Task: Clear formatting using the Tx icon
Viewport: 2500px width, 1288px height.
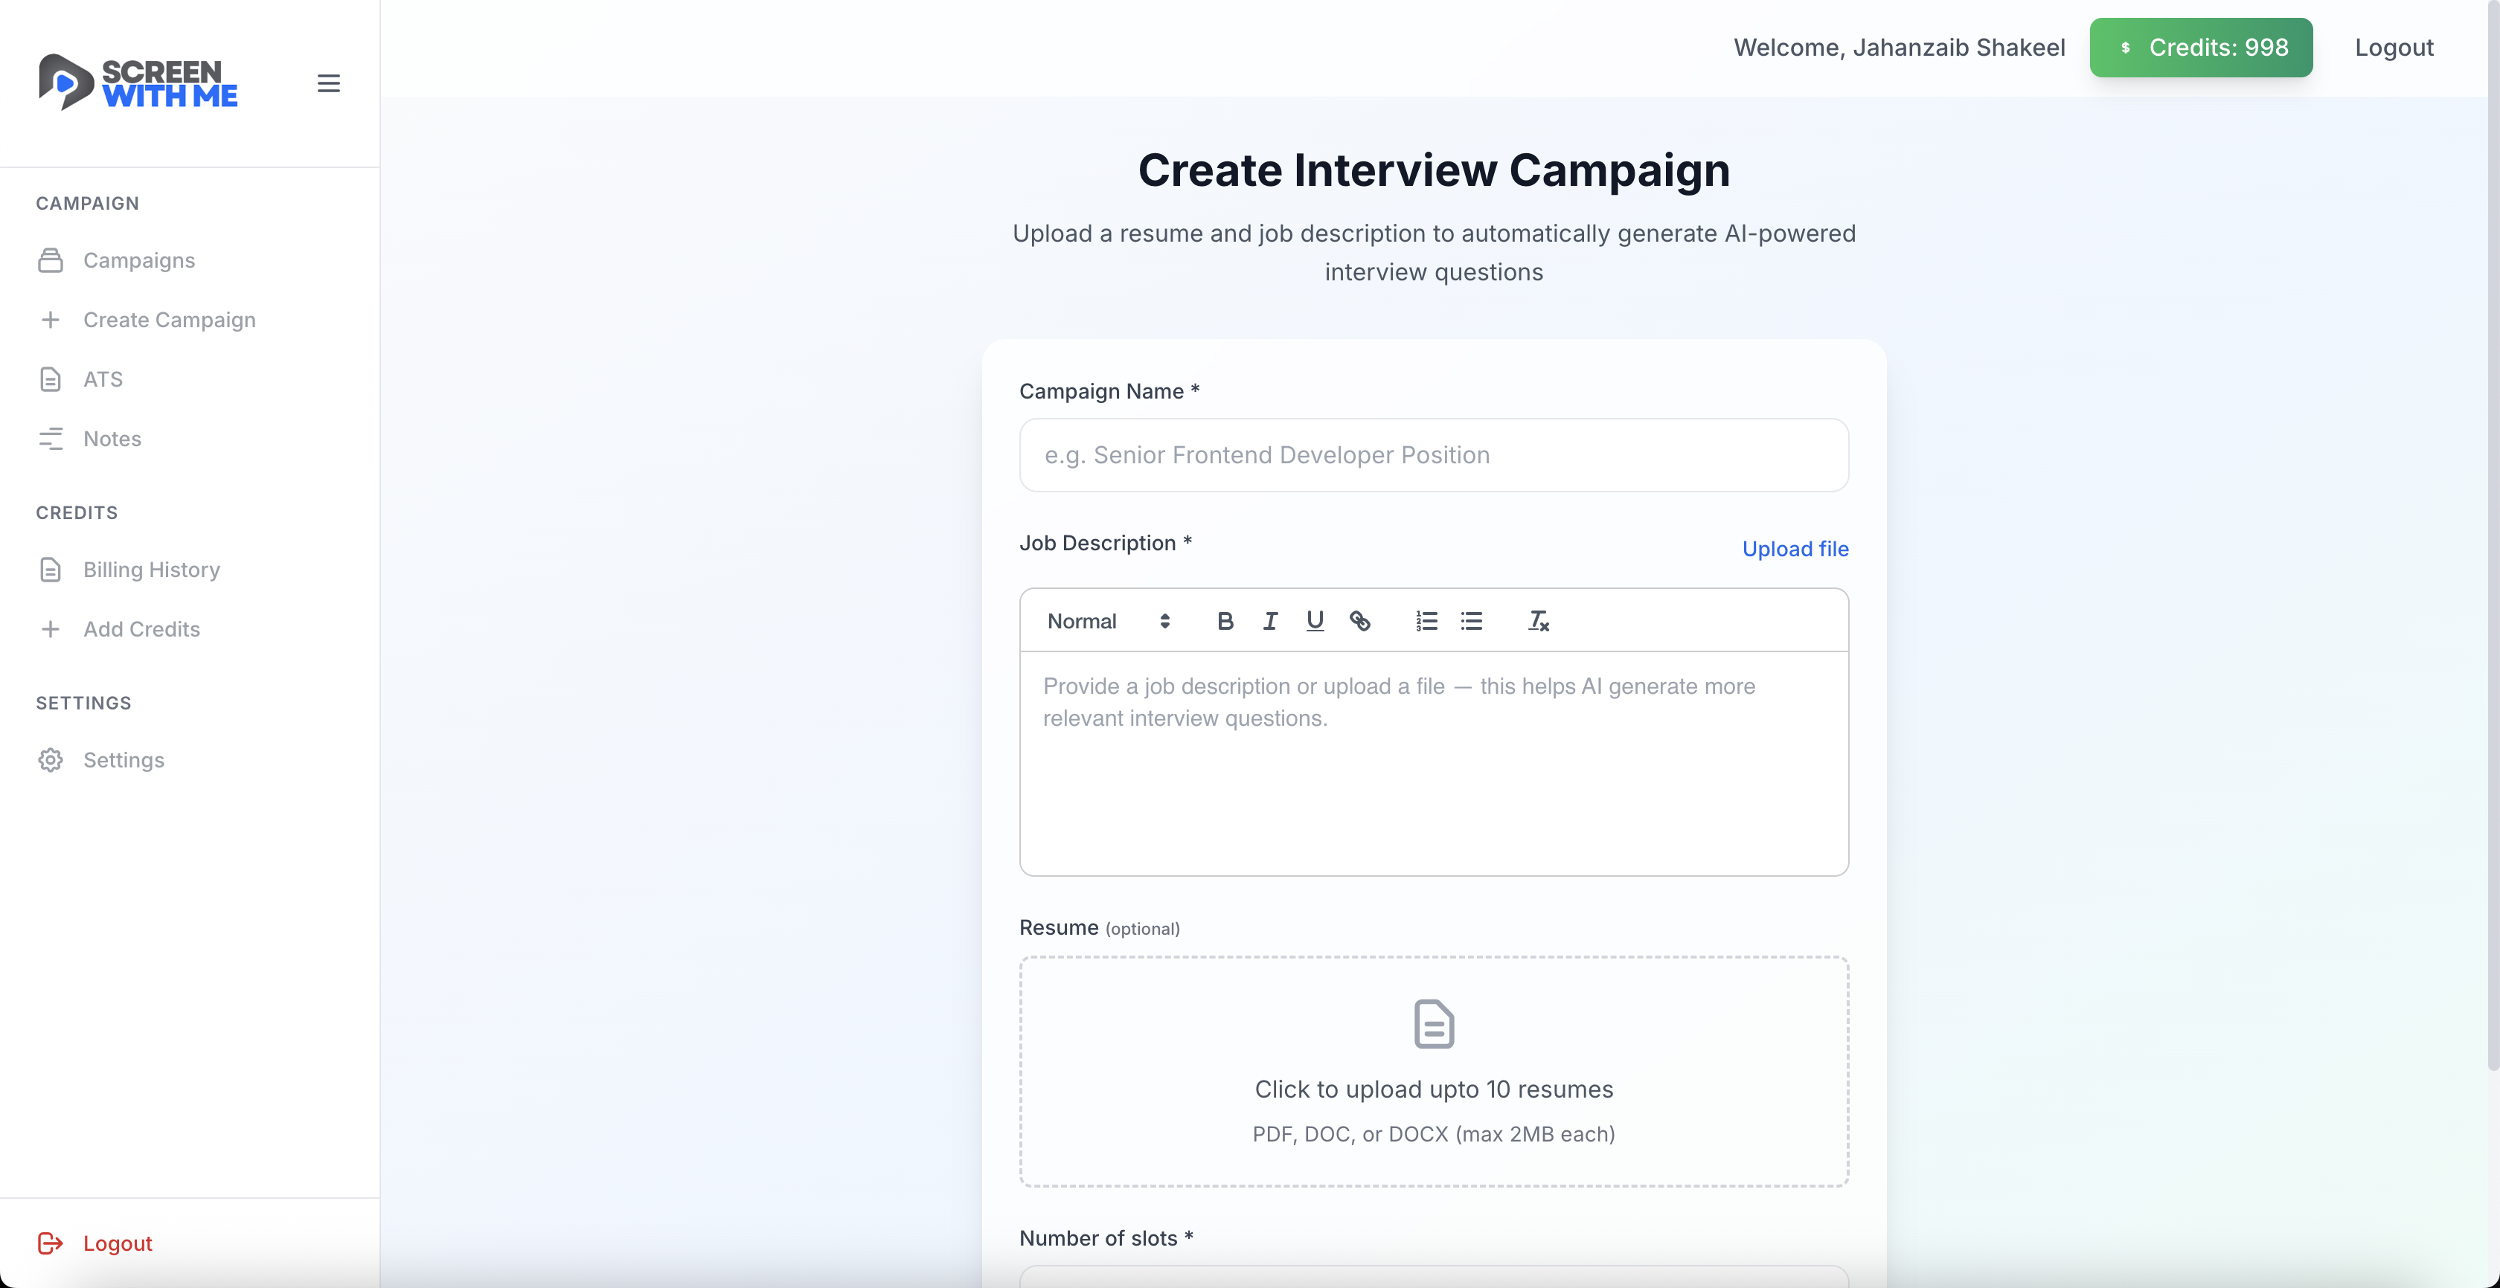Action: click(1538, 621)
